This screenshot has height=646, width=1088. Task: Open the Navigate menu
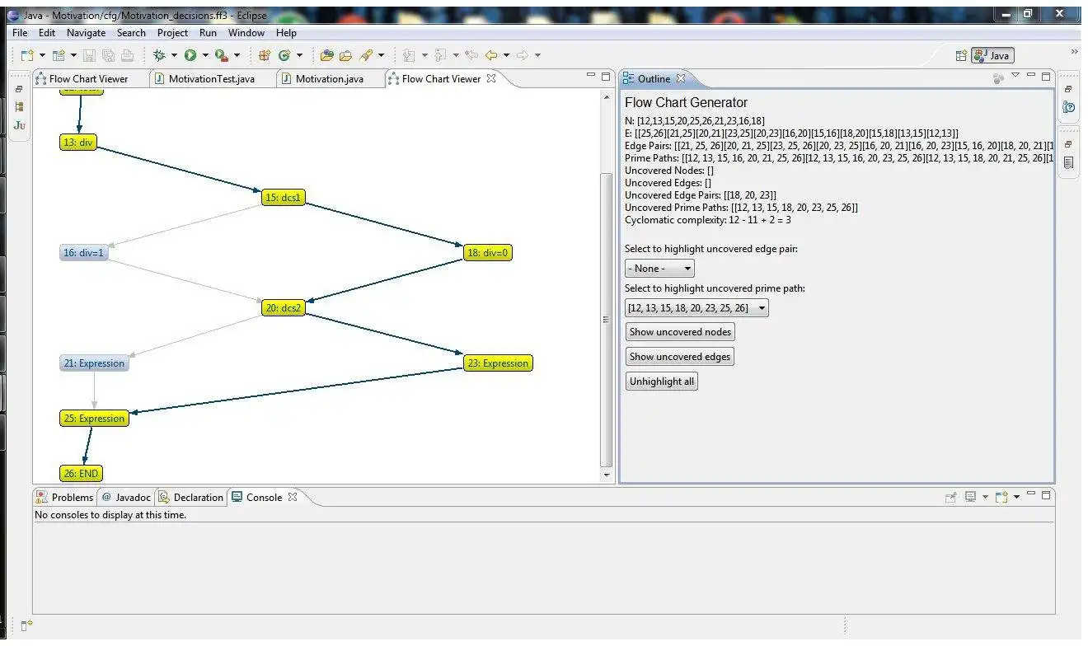tap(86, 33)
